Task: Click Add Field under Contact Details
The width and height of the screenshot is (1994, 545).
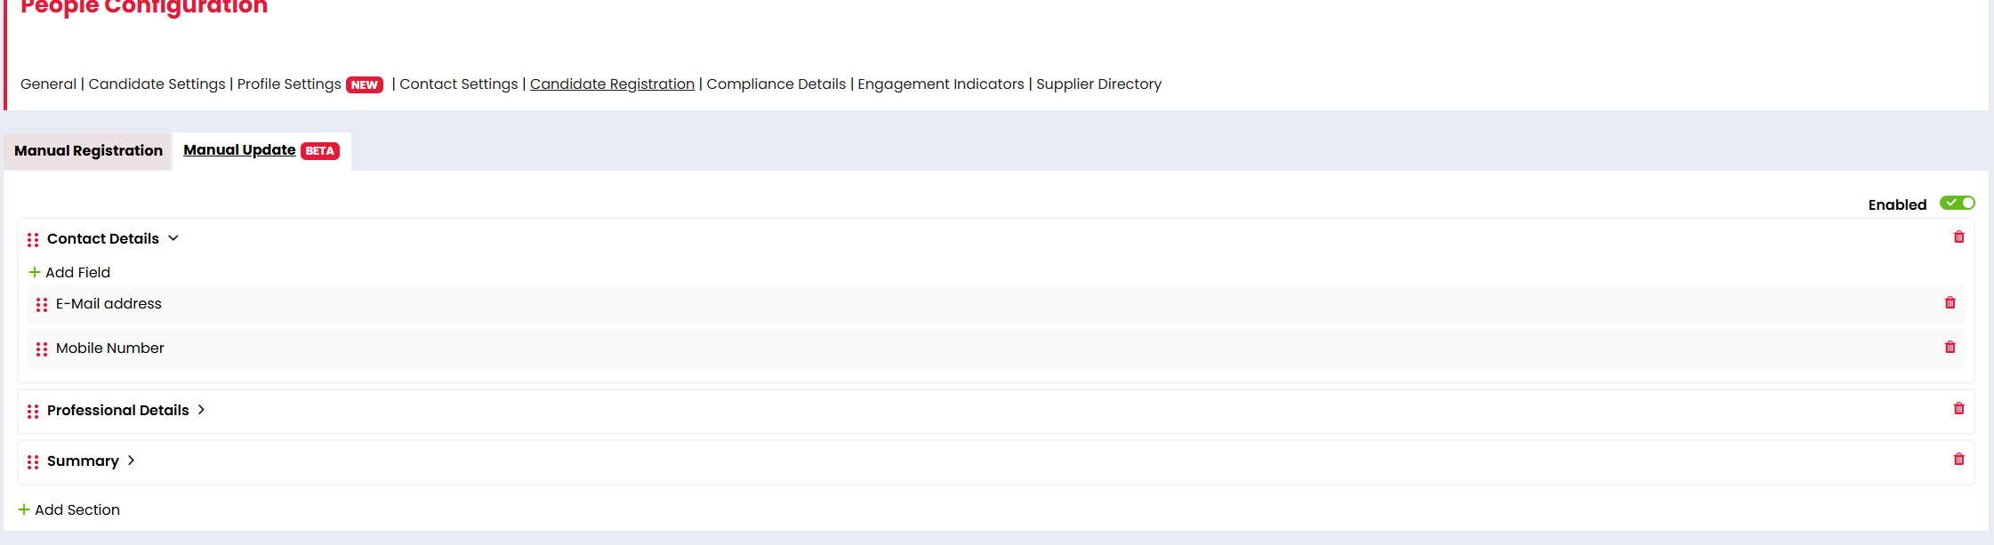Action: [69, 273]
